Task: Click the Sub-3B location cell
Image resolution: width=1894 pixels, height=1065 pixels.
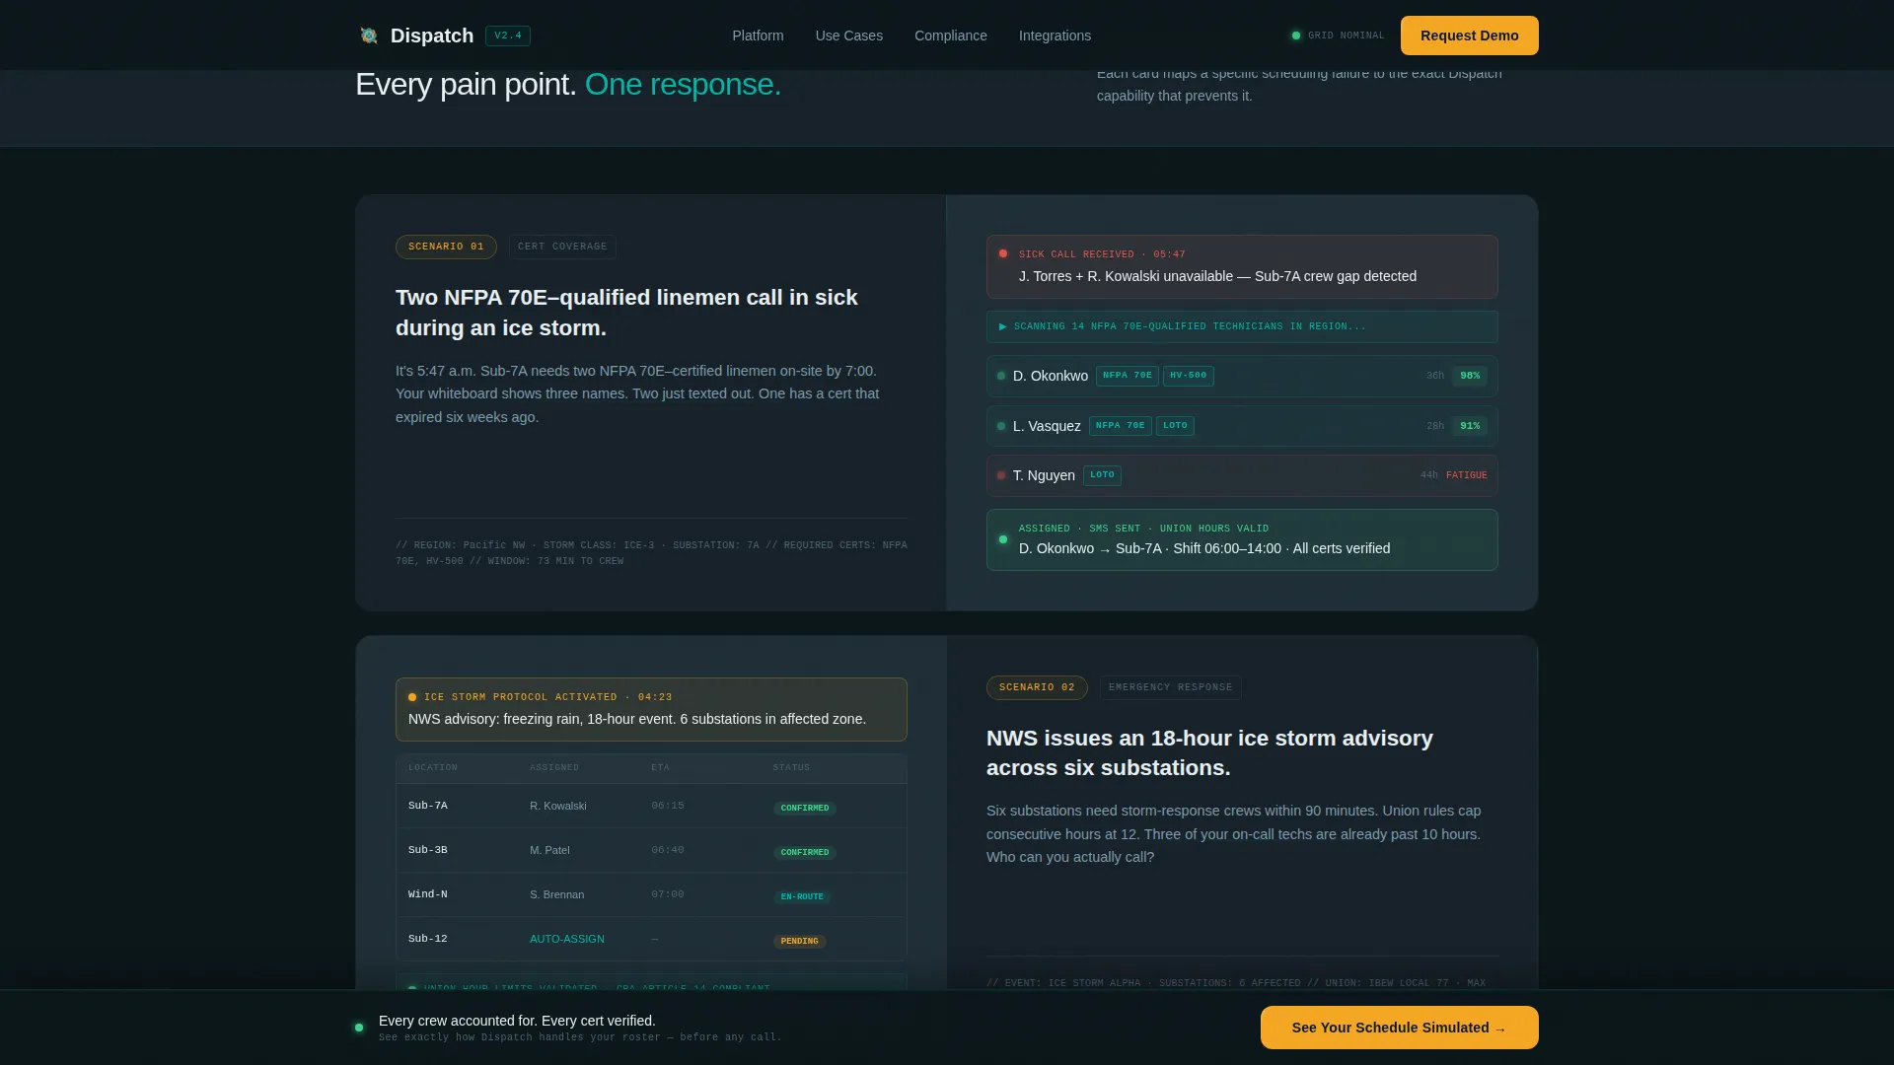Action: click(428, 850)
